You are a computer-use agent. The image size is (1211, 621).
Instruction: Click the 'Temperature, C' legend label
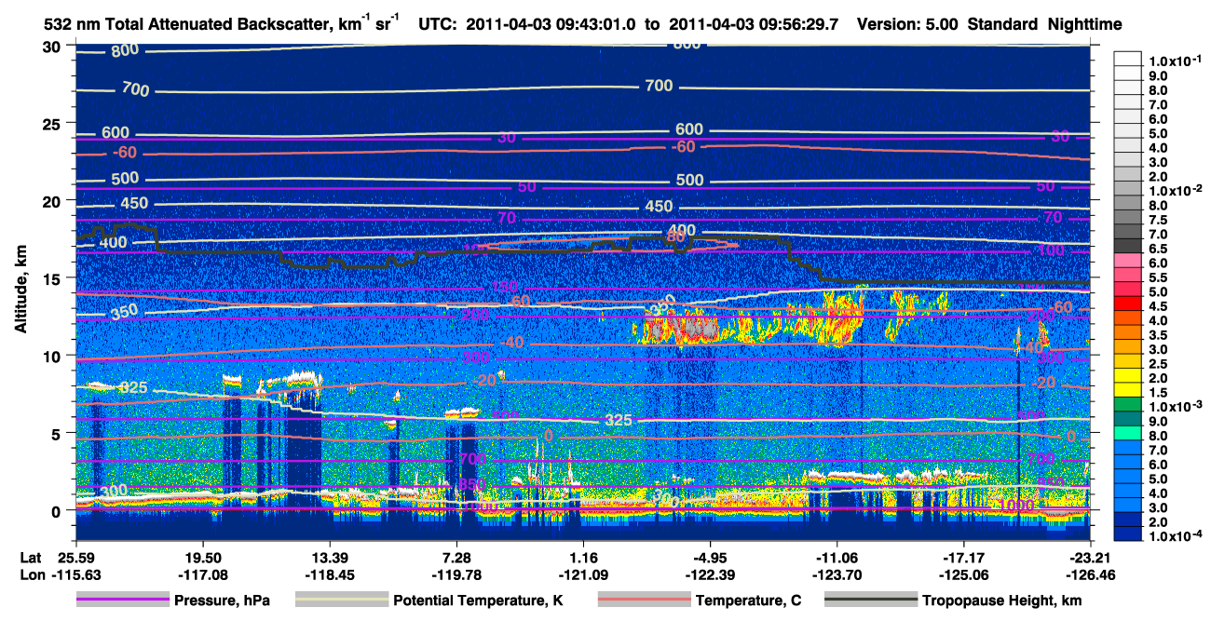click(748, 601)
